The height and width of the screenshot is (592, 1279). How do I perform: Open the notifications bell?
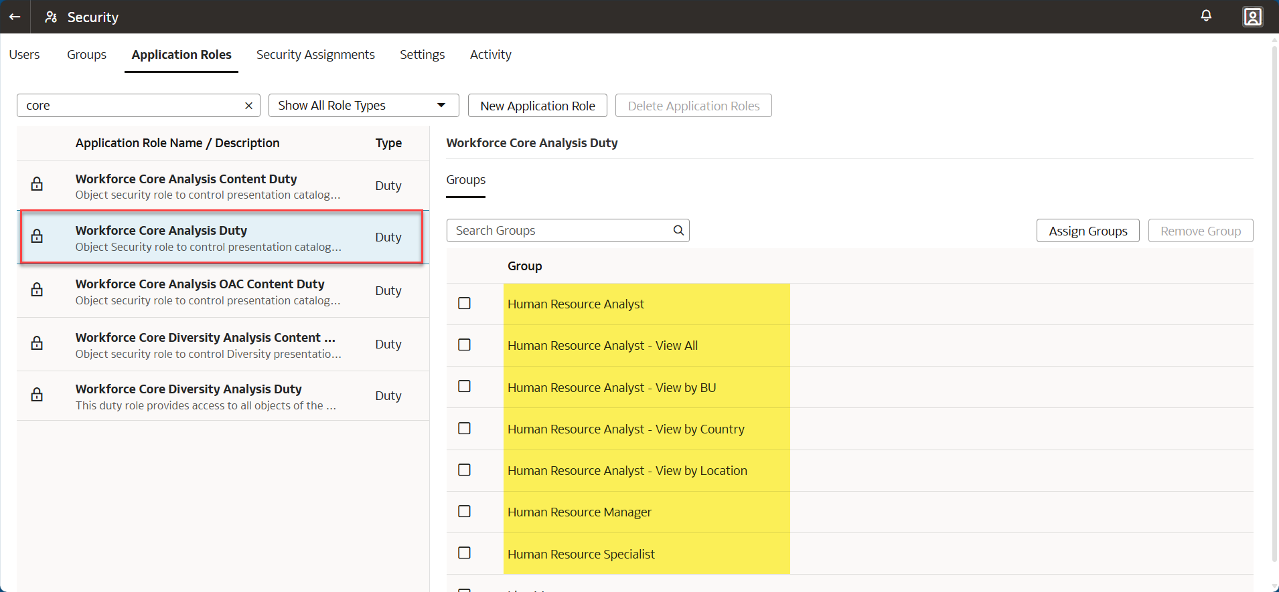[1206, 16]
